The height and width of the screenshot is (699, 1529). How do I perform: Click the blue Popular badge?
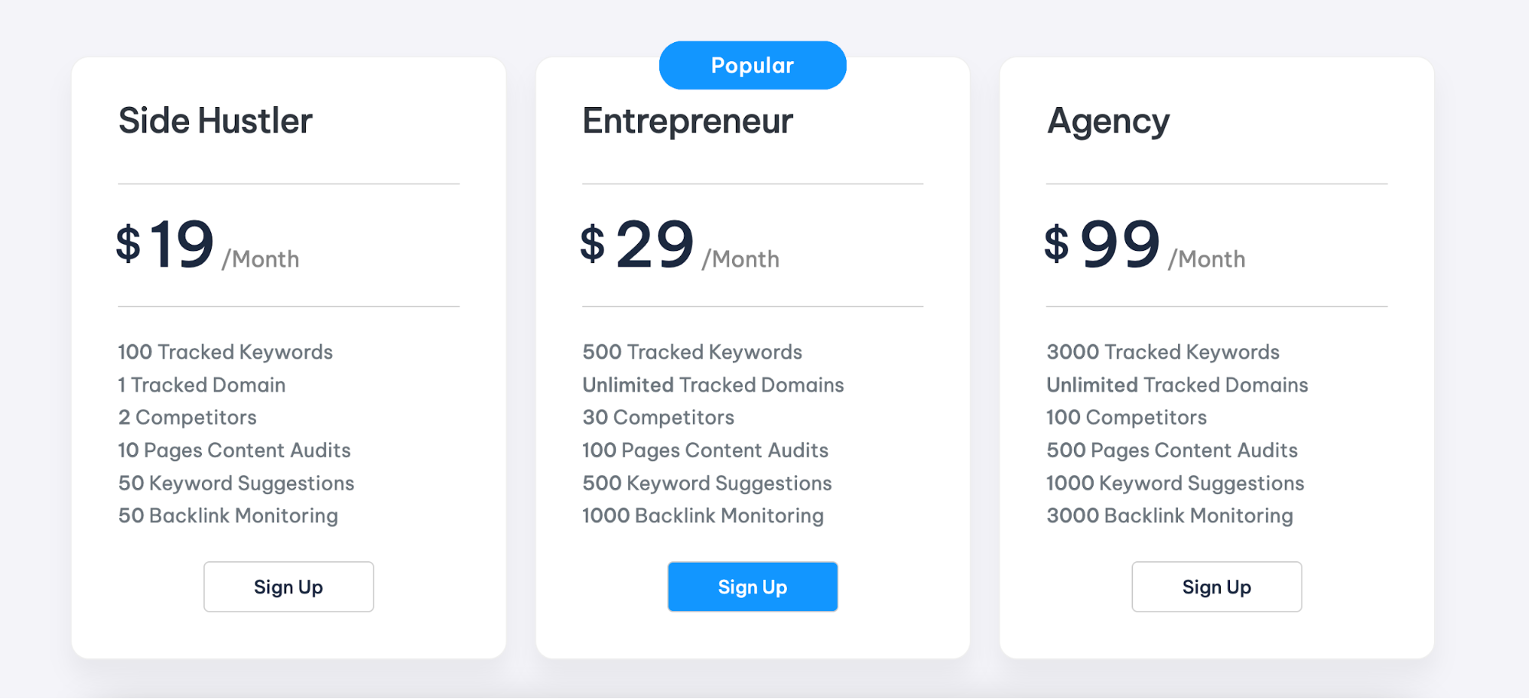[752, 66]
